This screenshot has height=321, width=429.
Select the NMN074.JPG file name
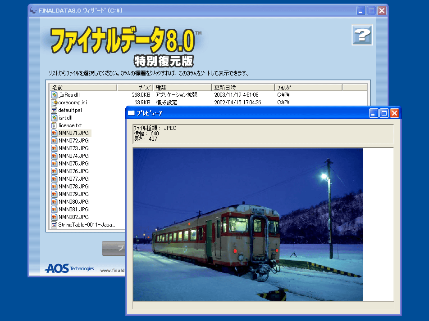(x=73, y=156)
